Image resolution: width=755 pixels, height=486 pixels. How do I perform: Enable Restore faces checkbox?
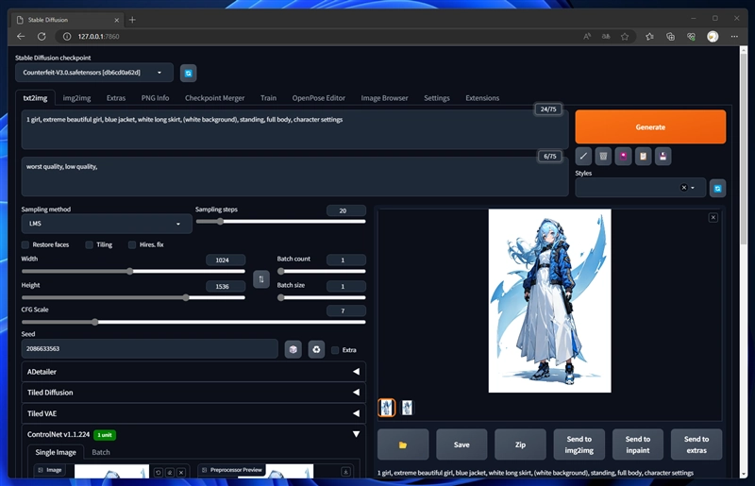point(25,244)
